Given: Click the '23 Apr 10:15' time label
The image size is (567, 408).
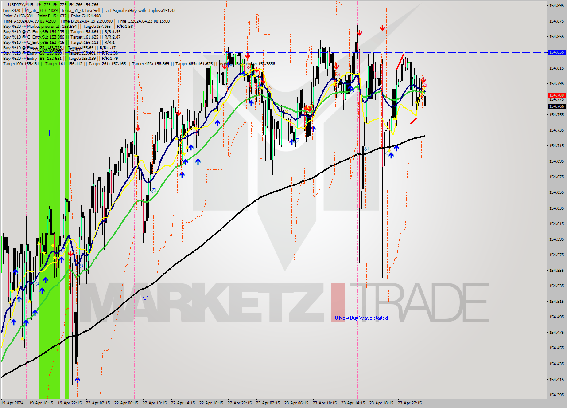Looking at the screenshot, I should pos(325,403).
